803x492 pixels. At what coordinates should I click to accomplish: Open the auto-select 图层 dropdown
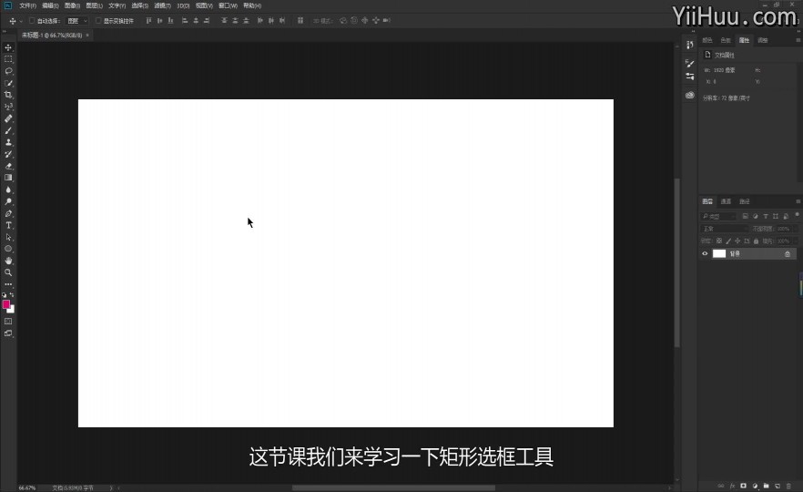[77, 20]
